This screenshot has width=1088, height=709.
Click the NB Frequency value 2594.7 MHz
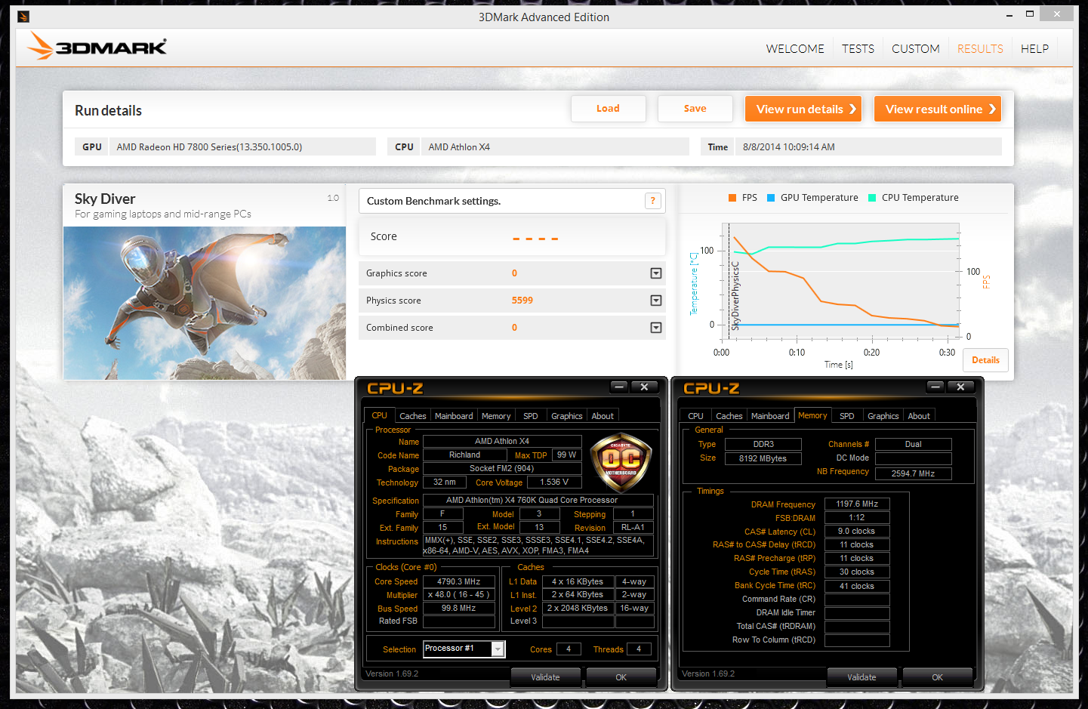pos(913,473)
